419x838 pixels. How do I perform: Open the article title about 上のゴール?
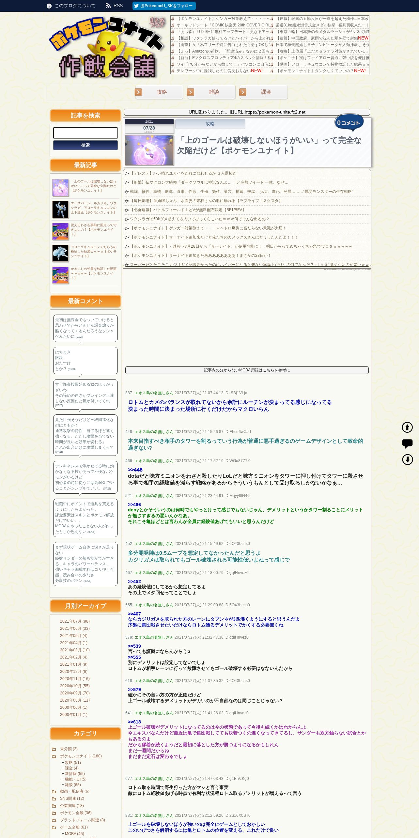click(x=270, y=146)
